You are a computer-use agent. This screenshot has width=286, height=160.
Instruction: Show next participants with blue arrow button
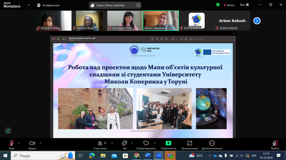click(257, 21)
